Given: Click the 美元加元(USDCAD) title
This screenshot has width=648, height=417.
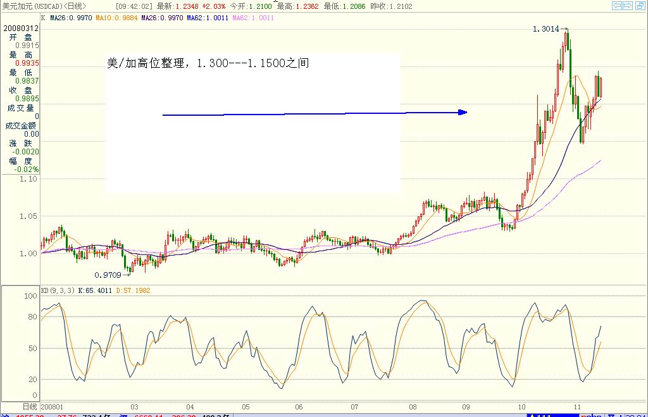Looking at the screenshot, I should pyautogui.click(x=32, y=6).
